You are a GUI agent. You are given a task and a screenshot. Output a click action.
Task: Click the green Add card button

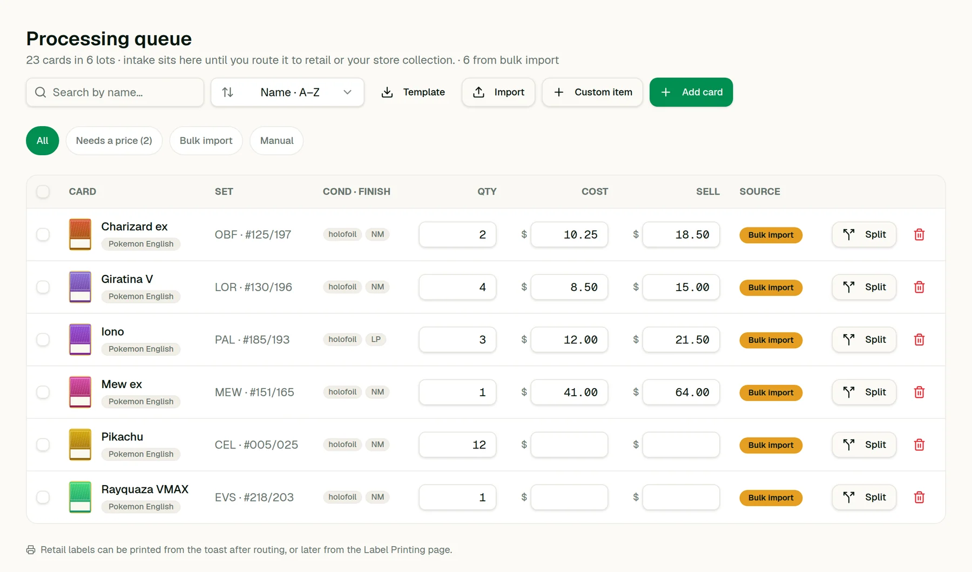(691, 92)
